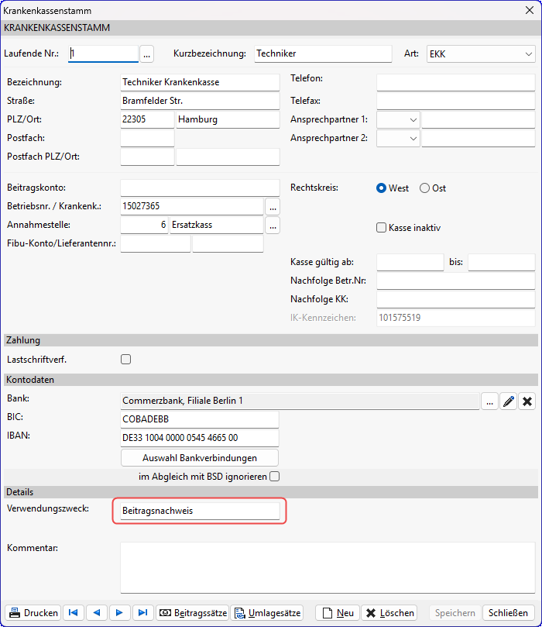The height and width of the screenshot is (627, 542).
Task: Create new record with Neu
Action: (338, 612)
